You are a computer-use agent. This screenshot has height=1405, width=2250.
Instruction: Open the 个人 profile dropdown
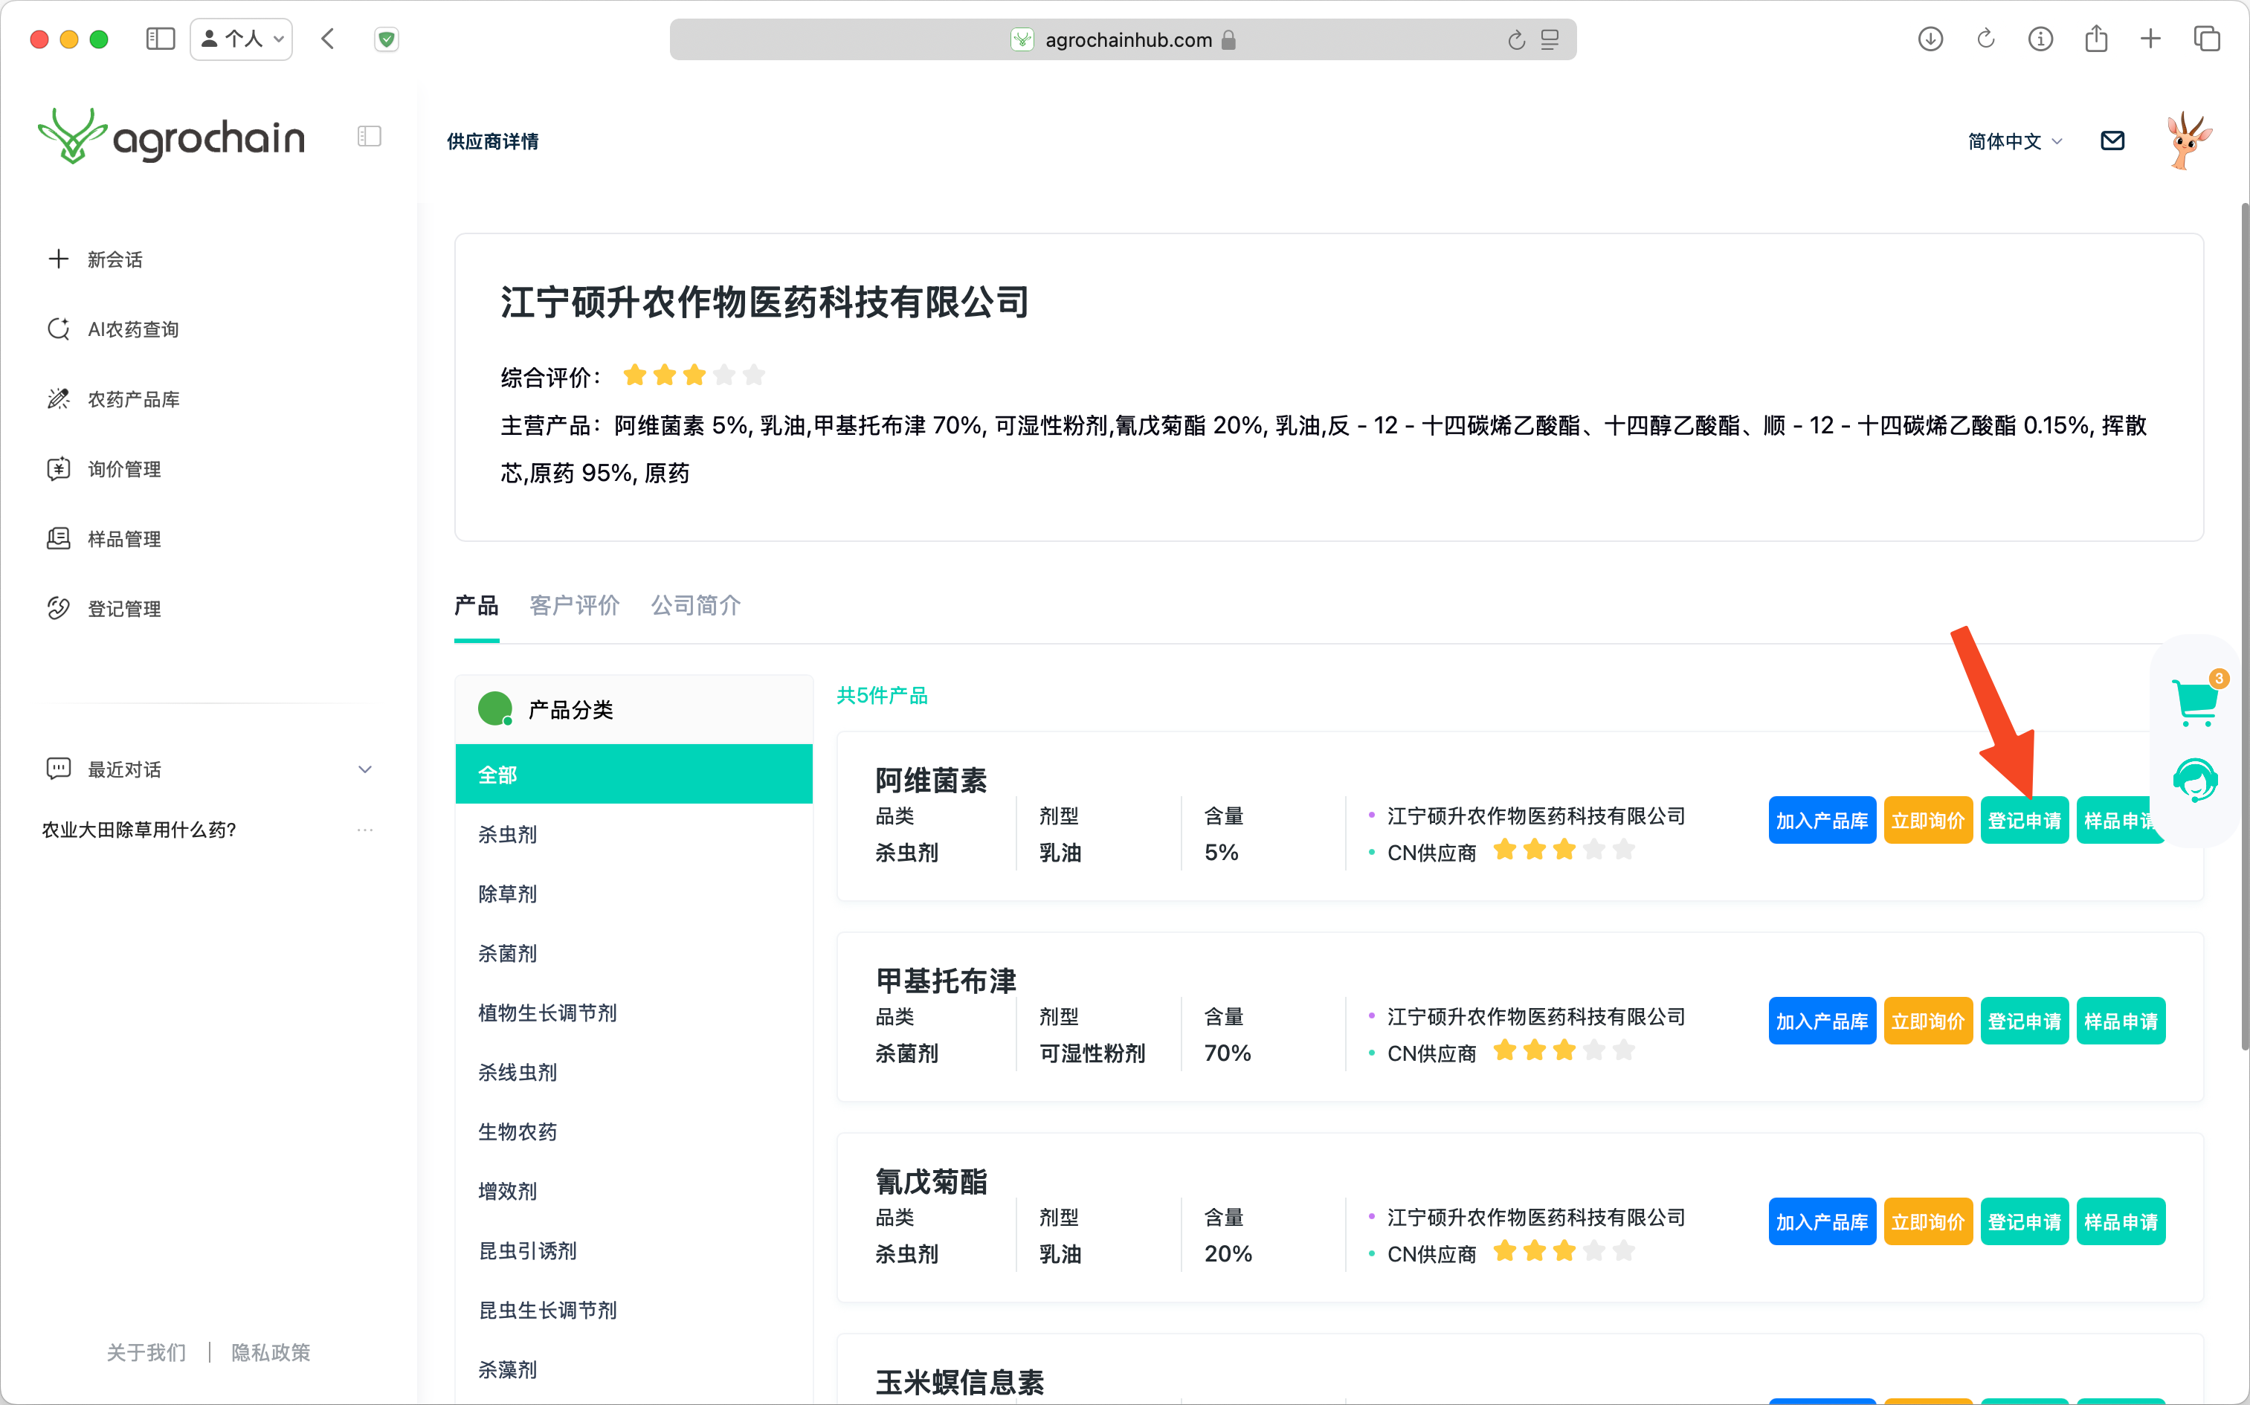(242, 39)
